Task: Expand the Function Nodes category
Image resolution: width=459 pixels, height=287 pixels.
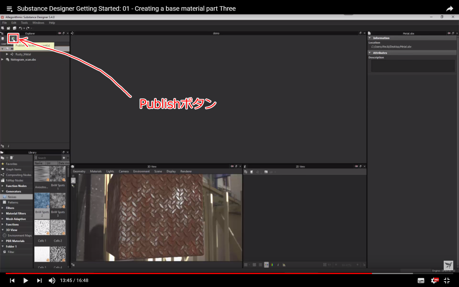Action: coord(2,186)
